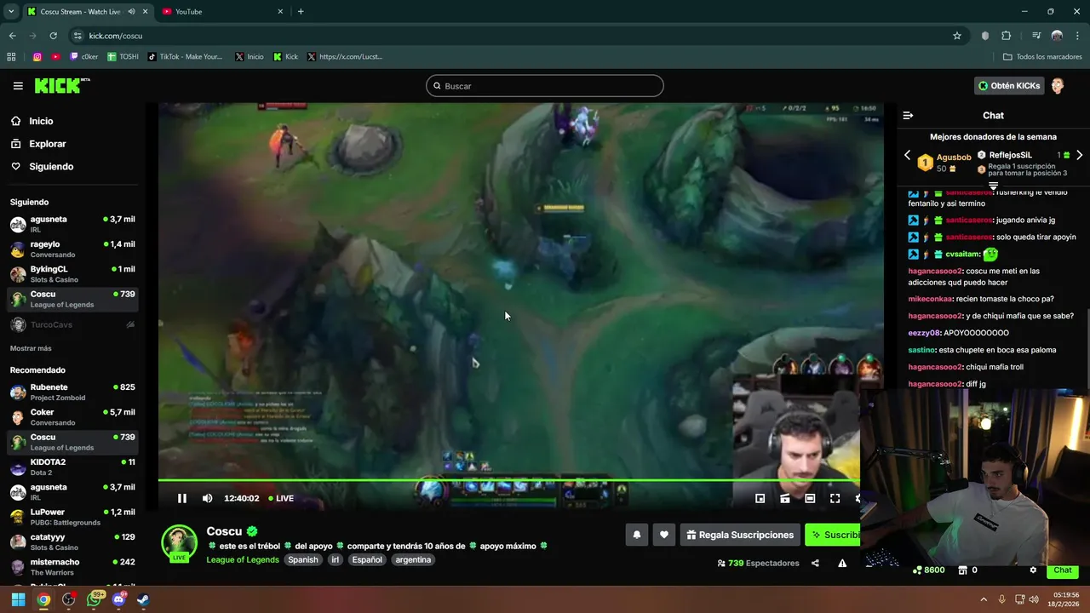This screenshot has width=1090, height=613.
Task: Open BykingCL channel in sidebar
Action: tap(72, 274)
